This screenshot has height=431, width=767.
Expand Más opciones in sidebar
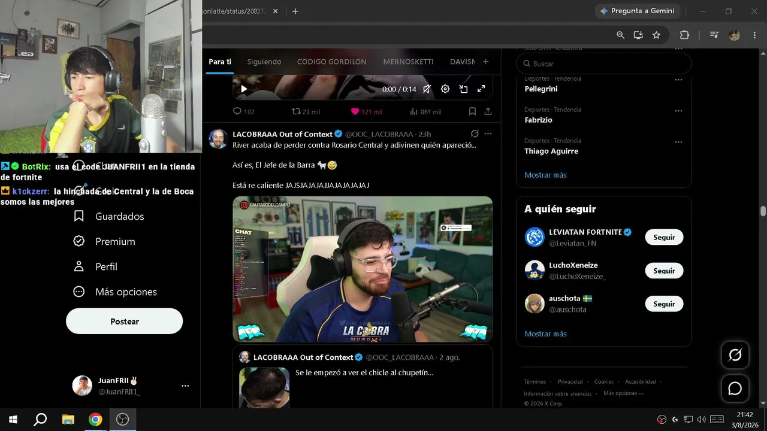point(116,292)
